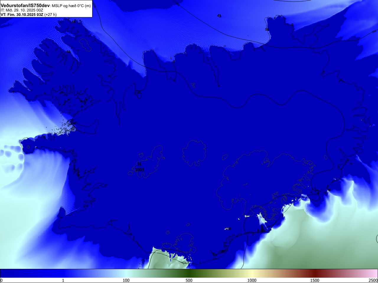Click the '41' value label on map
378x283 pixels.
(x=219, y=16)
